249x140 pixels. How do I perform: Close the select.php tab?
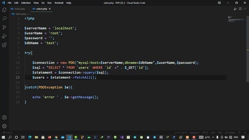[50, 9]
